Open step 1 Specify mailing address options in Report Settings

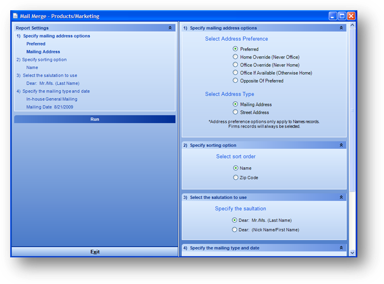tap(53, 36)
